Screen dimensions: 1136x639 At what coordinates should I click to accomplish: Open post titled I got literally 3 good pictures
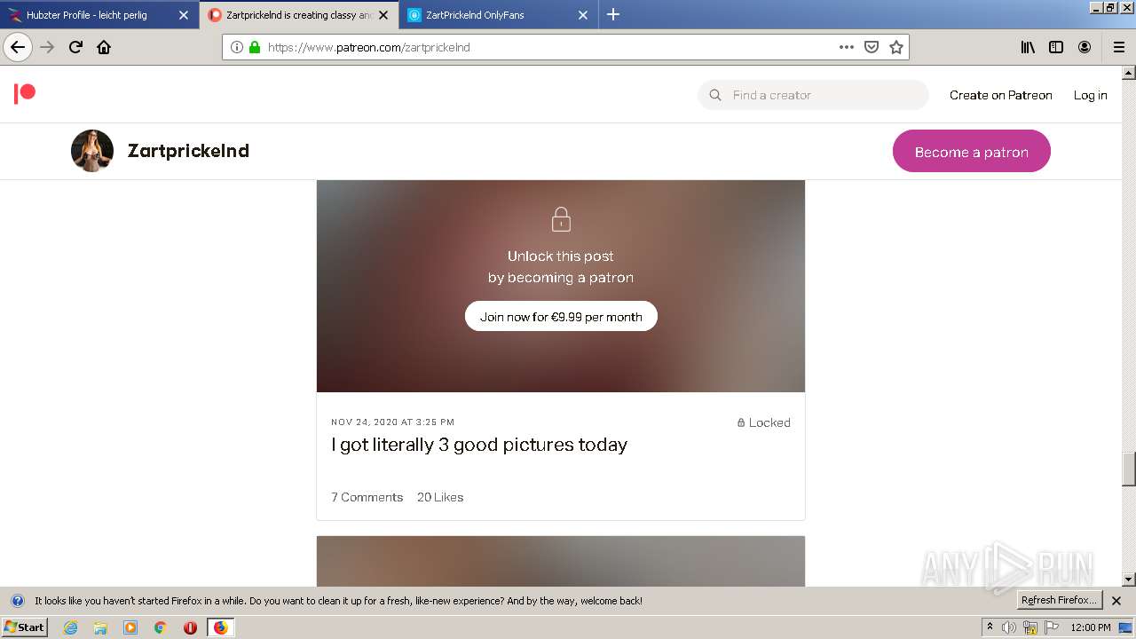pos(479,445)
